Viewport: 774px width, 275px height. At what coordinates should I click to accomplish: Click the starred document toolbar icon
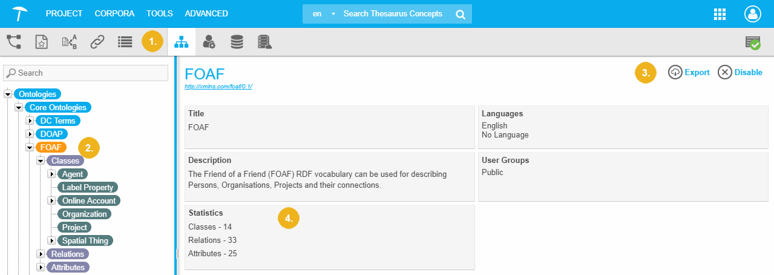click(x=41, y=42)
